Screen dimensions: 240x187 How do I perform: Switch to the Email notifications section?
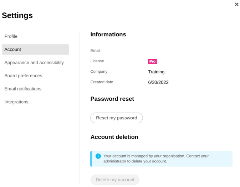click(x=23, y=89)
